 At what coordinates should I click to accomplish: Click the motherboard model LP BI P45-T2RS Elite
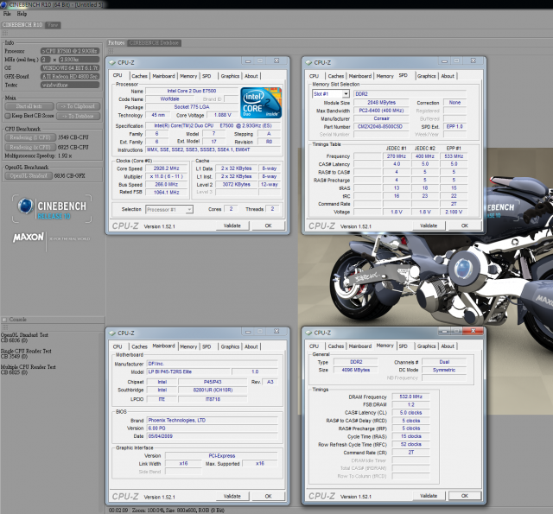tap(188, 372)
